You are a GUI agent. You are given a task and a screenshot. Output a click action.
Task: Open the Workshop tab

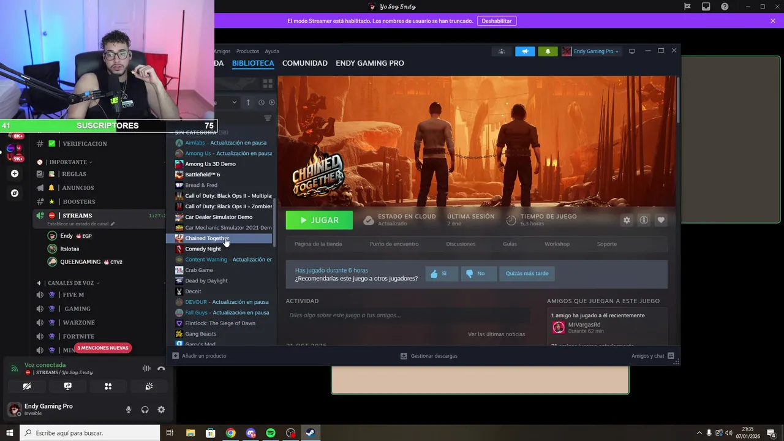557,244
